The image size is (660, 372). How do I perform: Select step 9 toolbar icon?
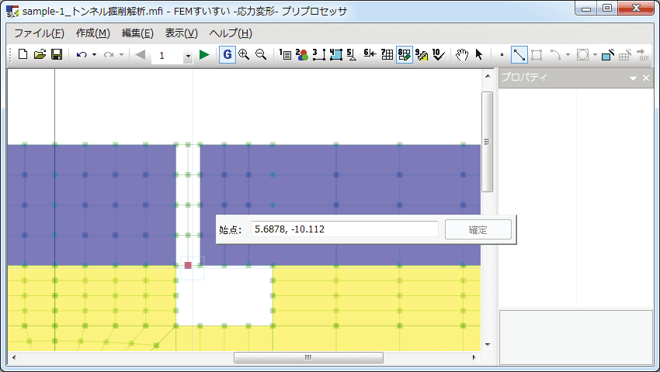[422, 55]
